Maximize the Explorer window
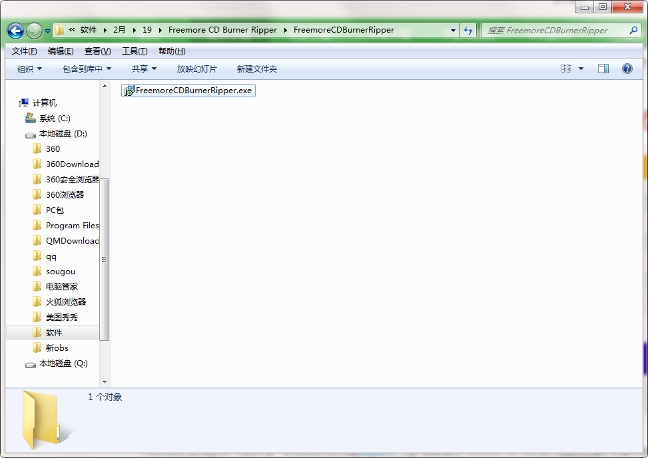 tap(603, 7)
